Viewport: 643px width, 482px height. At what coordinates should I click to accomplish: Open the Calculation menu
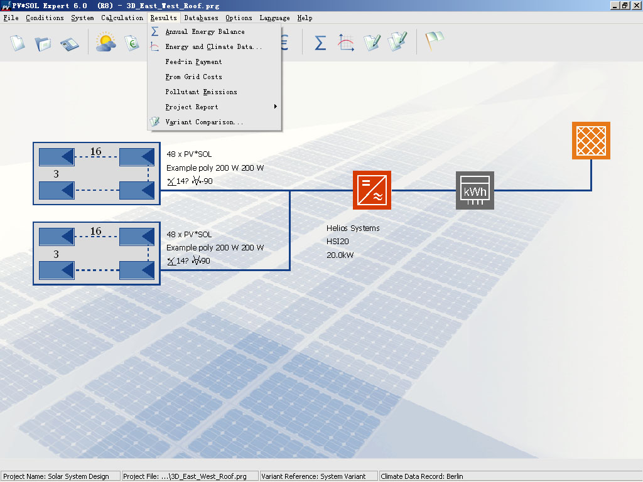click(122, 18)
